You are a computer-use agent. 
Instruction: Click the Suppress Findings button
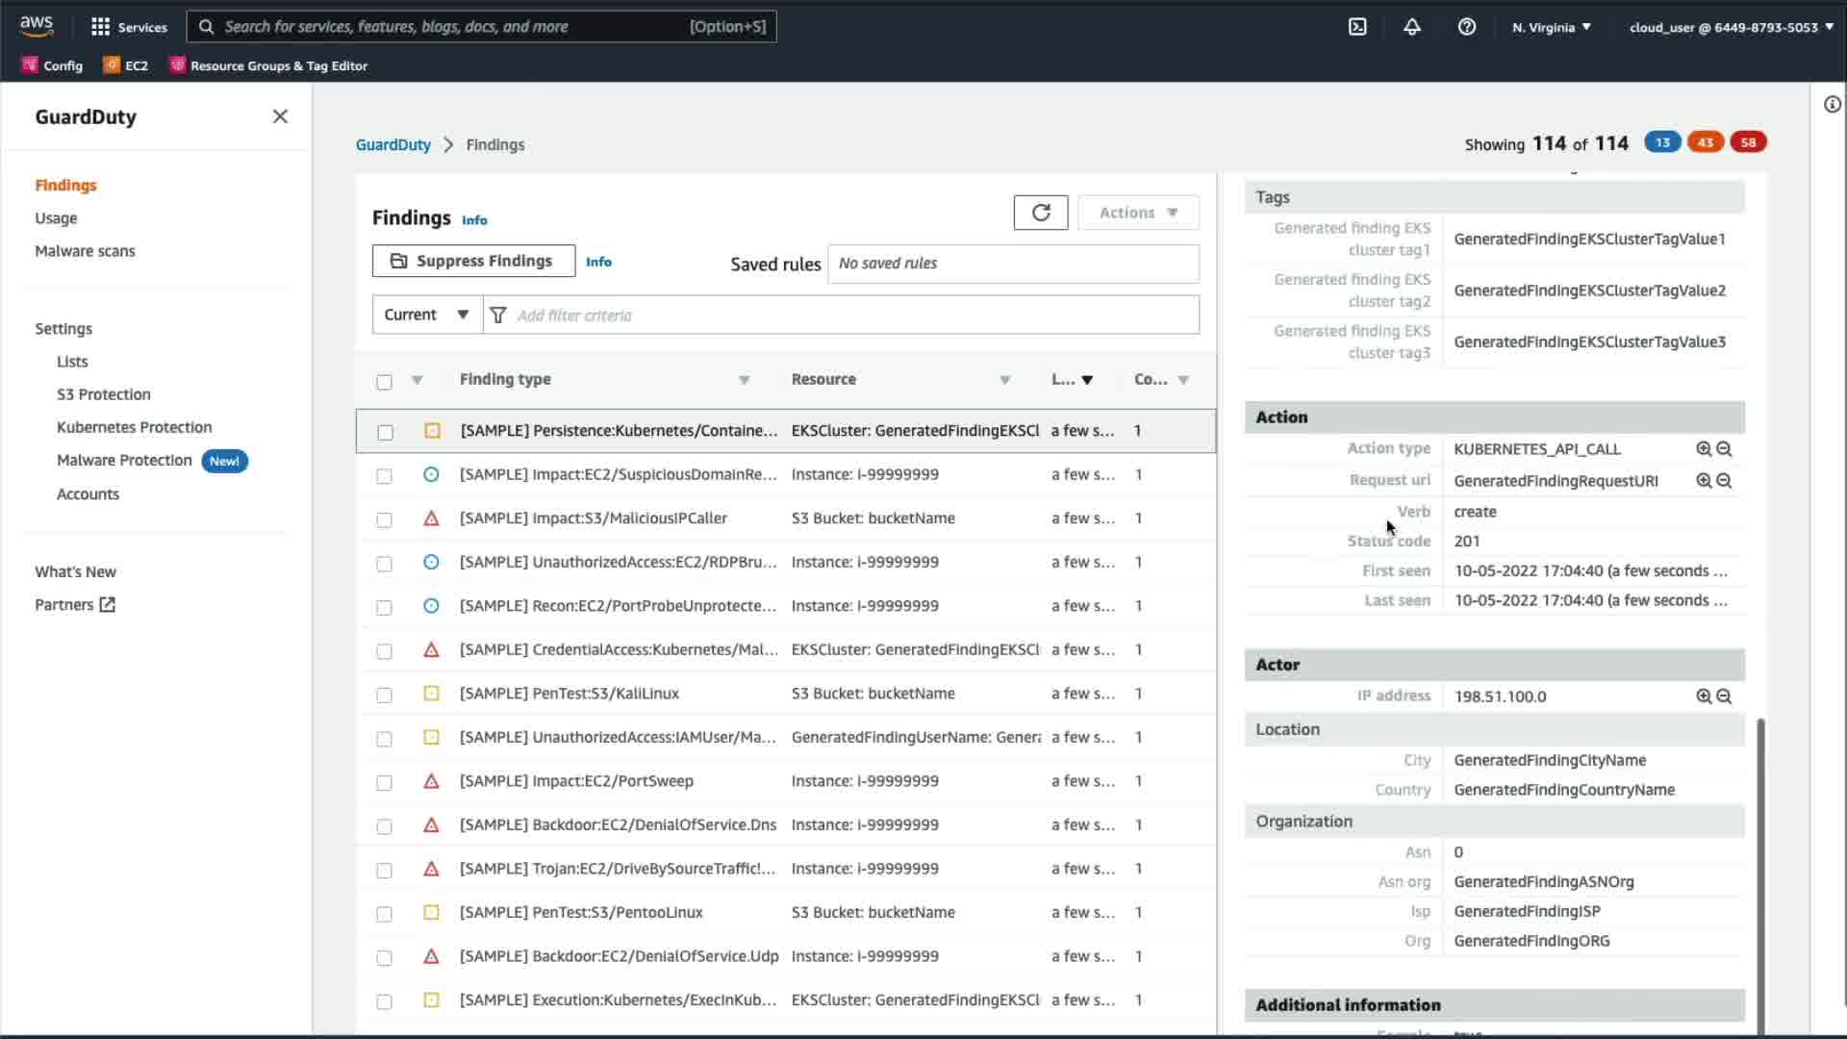click(473, 261)
